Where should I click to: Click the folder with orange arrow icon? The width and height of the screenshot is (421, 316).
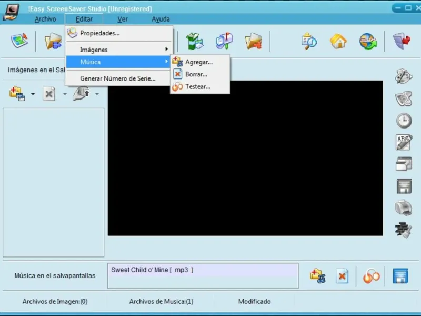254,41
